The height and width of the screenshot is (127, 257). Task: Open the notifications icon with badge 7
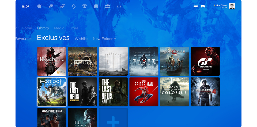click(39, 6)
